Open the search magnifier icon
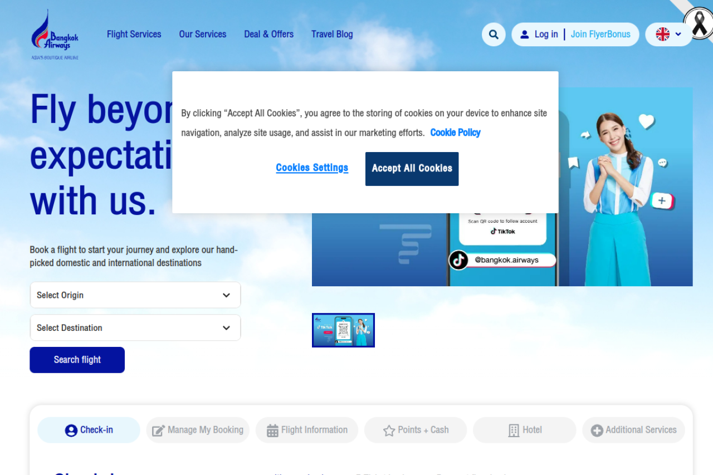Screen dimensions: 713x475 point(494,35)
